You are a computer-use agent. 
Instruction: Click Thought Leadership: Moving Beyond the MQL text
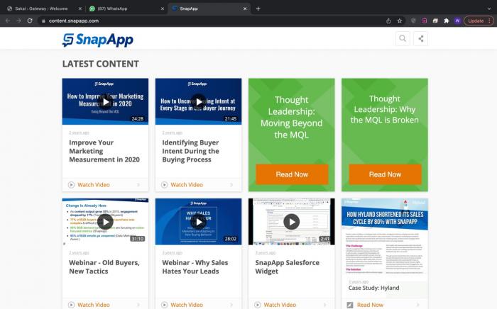point(291,118)
